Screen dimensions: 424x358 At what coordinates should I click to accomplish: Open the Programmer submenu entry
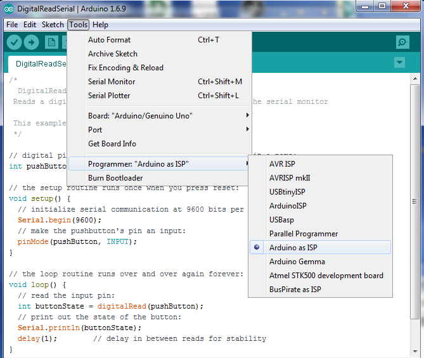tap(159, 164)
